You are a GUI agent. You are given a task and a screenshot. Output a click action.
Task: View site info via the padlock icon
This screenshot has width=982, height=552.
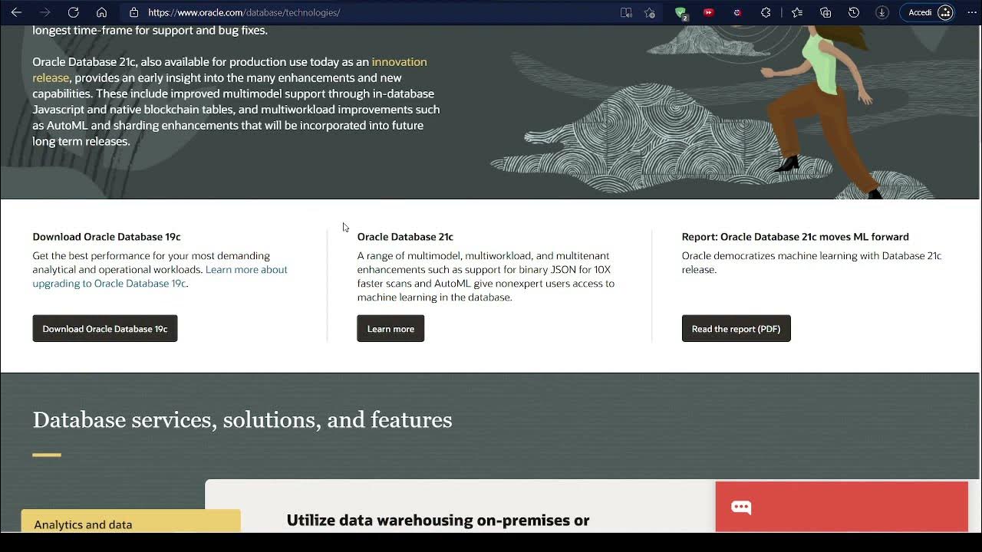pyautogui.click(x=133, y=12)
